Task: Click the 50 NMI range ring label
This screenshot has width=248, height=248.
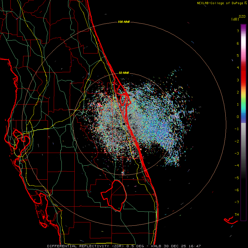Action: (x=124, y=73)
